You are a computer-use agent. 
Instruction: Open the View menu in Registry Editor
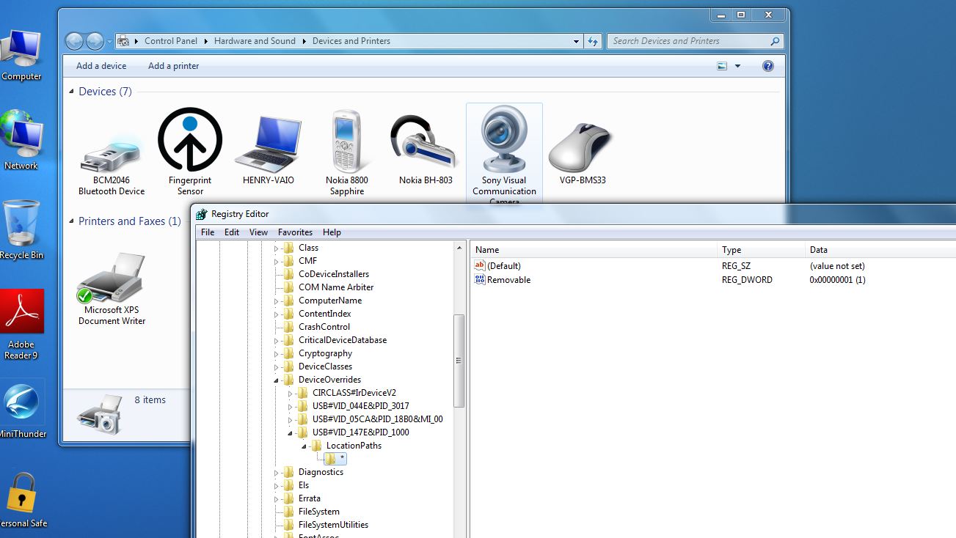(258, 232)
